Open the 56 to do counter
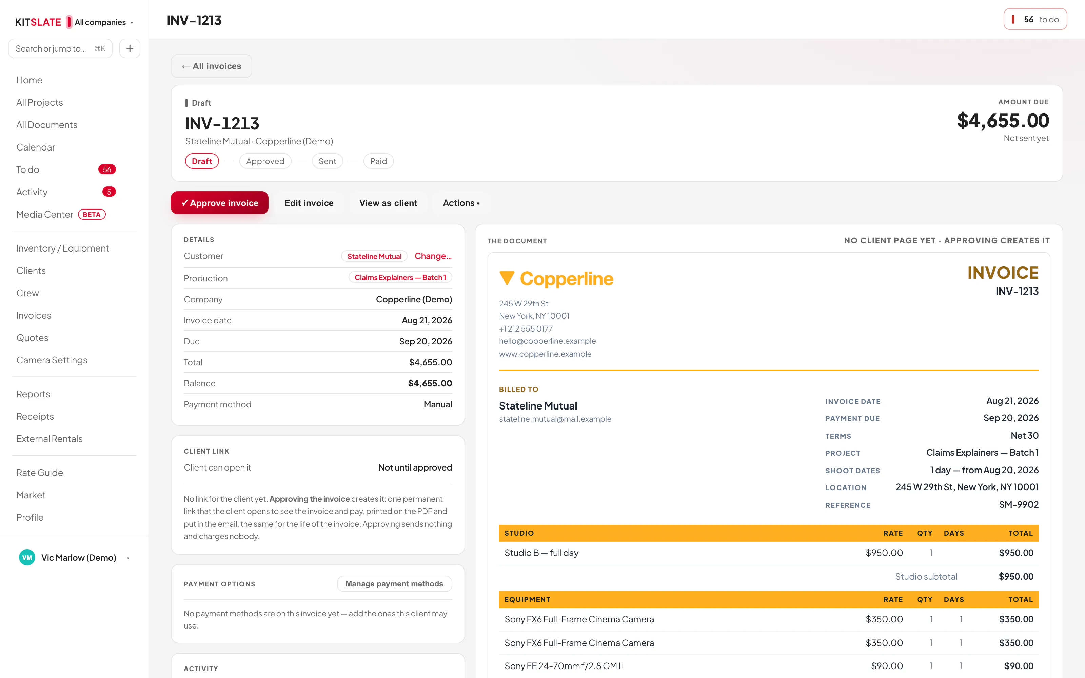Image resolution: width=1085 pixels, height=678 pixels. point(1035,19)
